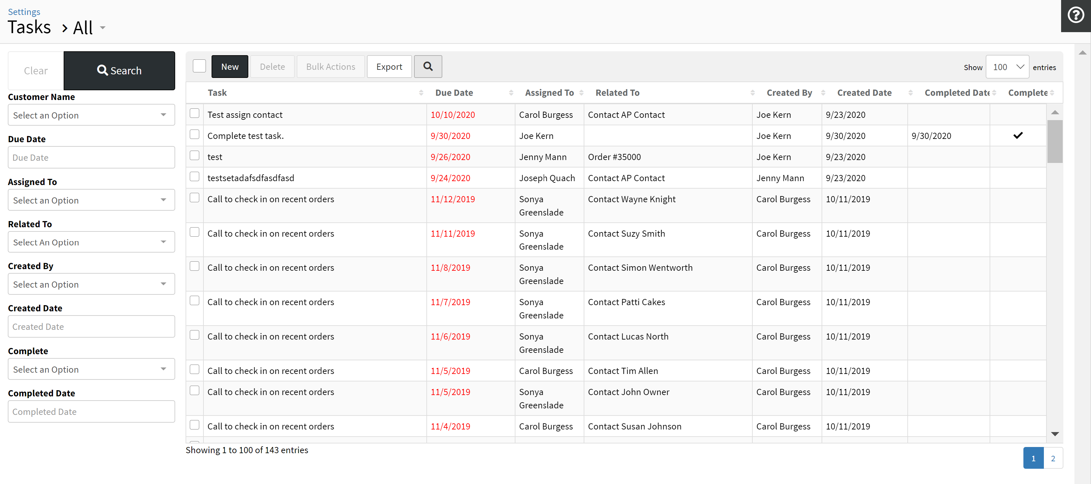This screenshot has width=1091, height=484.
Task: Click the New task button
Action: 229,67
